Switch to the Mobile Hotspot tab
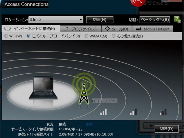184x138 pixels. pyautogui.click(x=152, y=29)
